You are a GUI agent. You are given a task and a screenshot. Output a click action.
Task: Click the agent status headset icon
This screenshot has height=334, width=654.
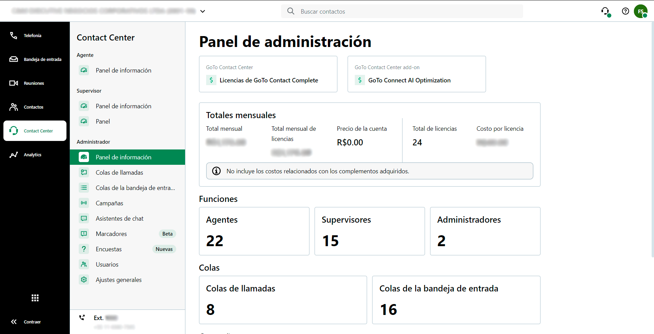point(606,11)
